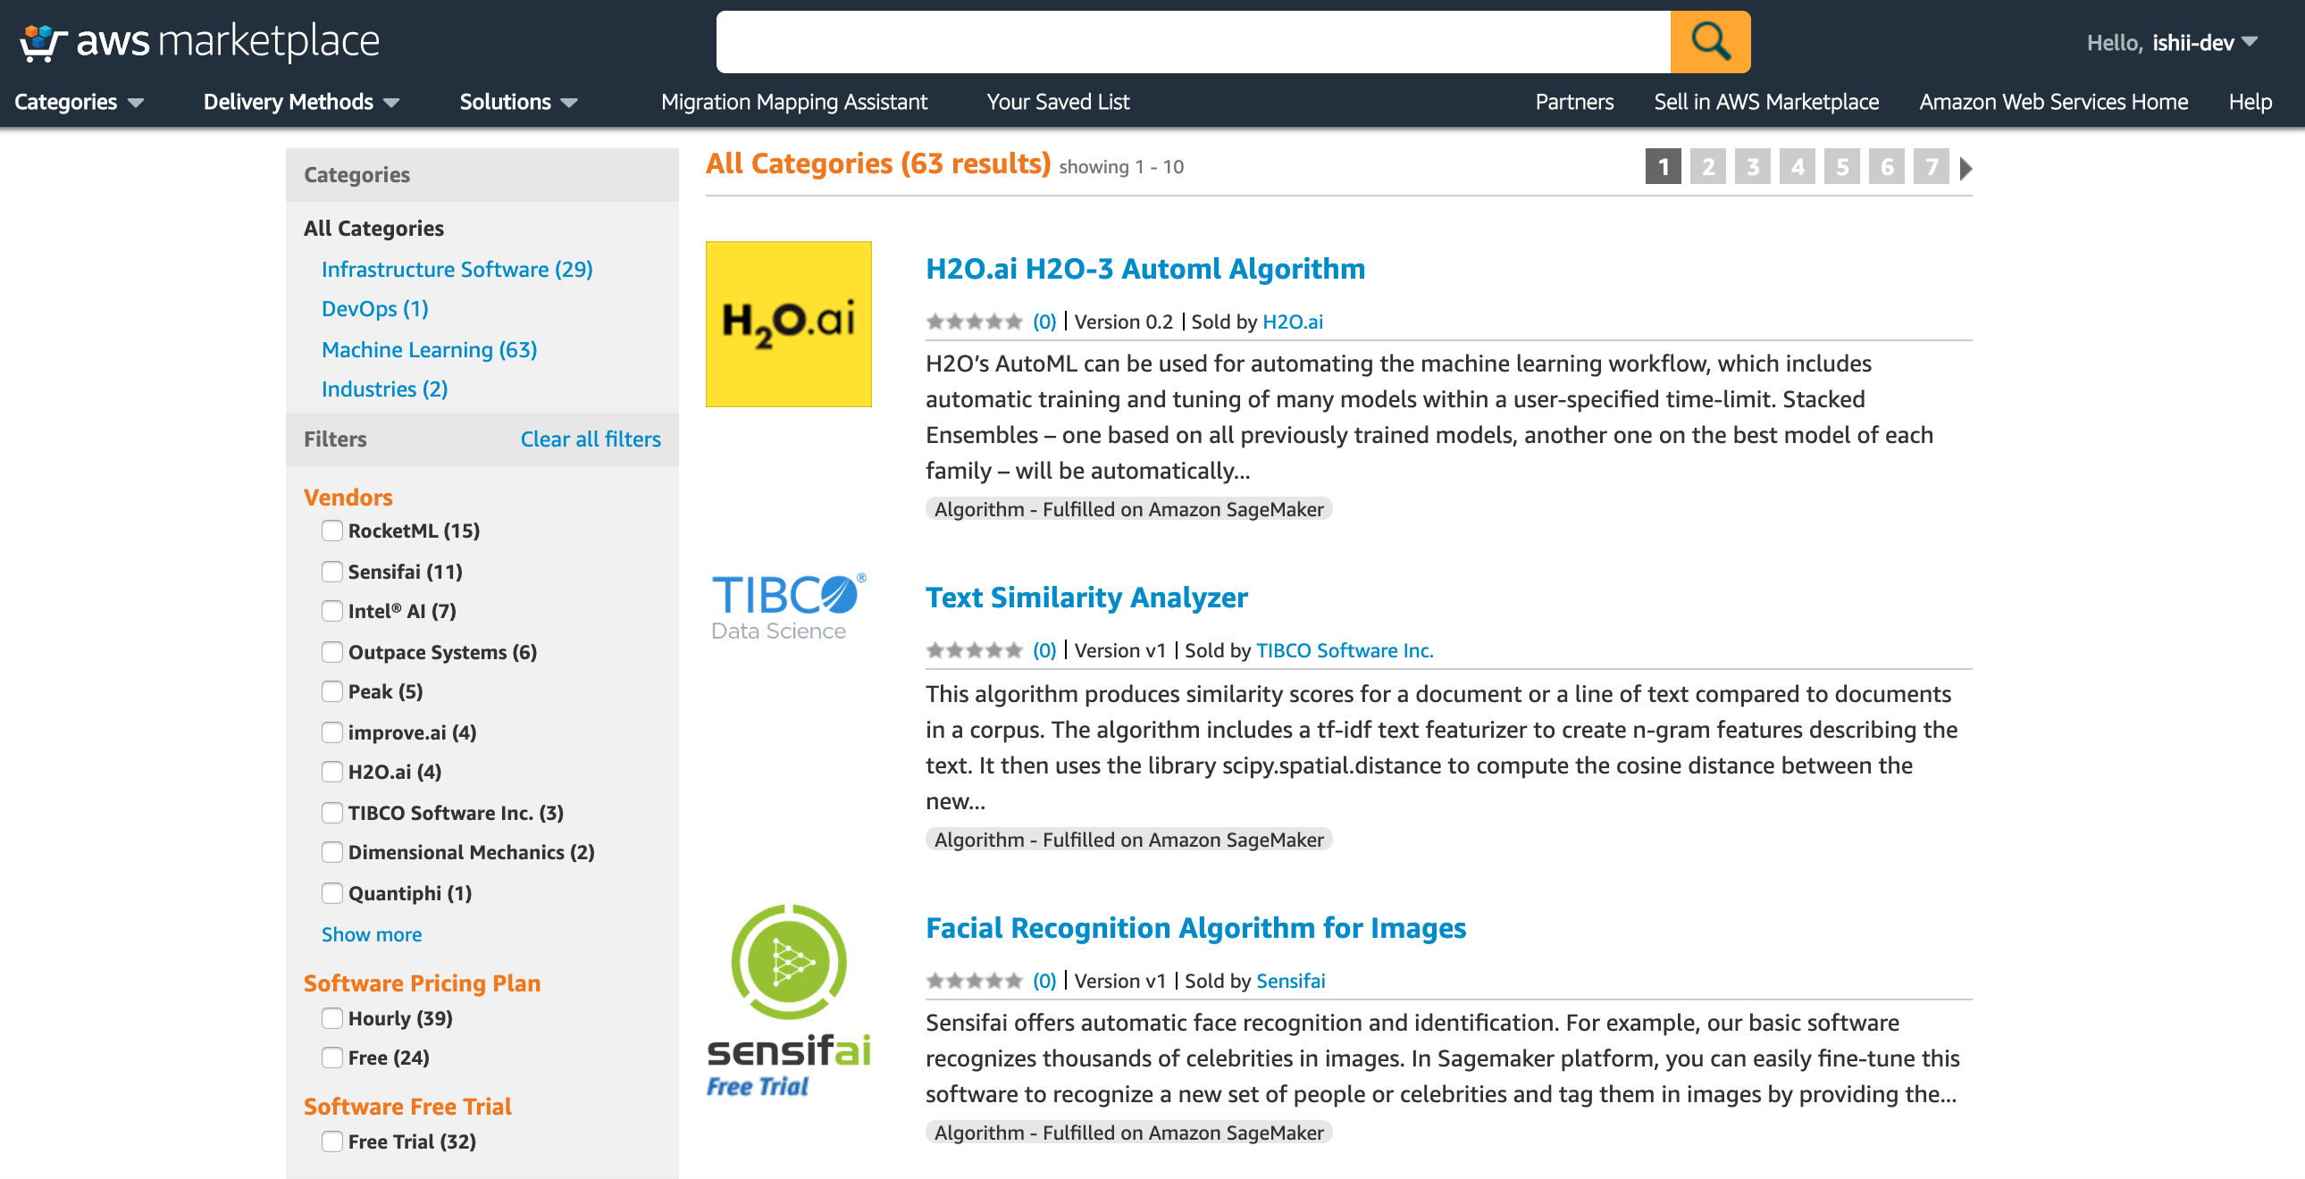Check the Peak vendor filter
The height and width of the screenshot is (1179, 2305).
coord(332,691)
